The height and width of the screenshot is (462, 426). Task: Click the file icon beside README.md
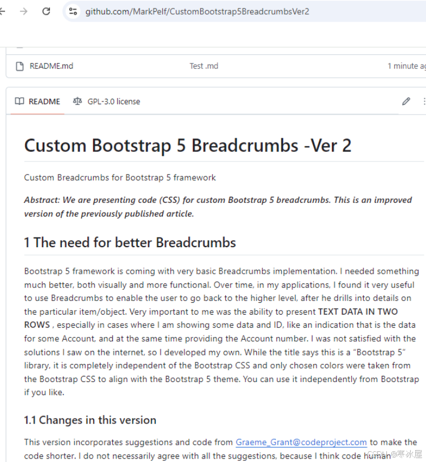click(20, 66)
